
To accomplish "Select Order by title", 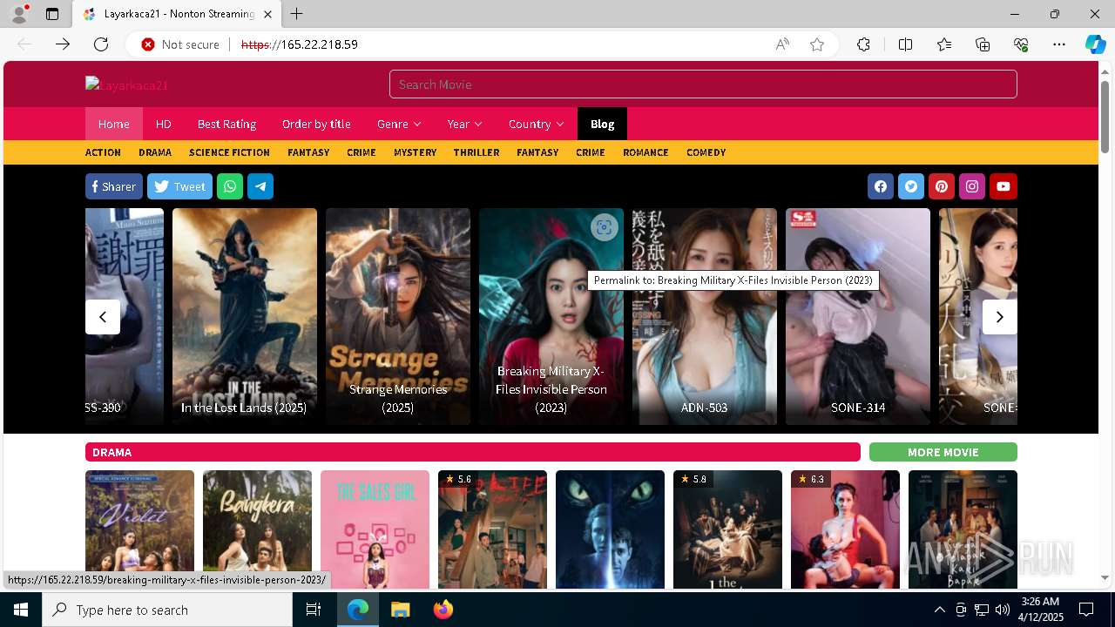I will [316, 124].
